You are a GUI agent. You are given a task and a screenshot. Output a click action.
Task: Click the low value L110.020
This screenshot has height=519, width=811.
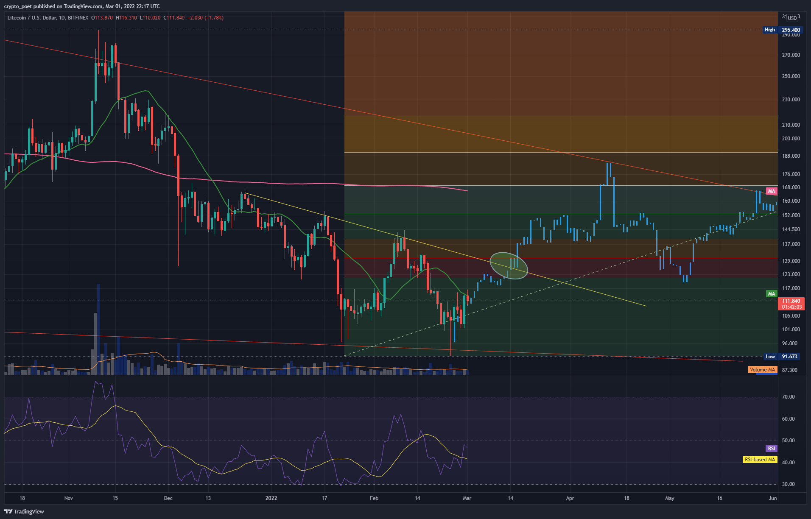[x=150, y=18]
